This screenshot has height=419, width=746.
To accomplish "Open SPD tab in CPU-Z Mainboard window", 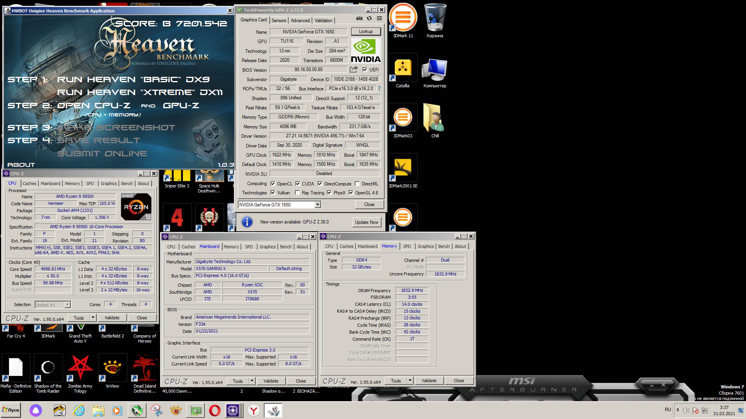I will pyautogui.click(x=249, y=247).
